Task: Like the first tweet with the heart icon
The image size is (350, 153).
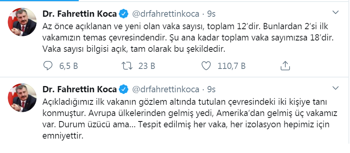Action: pyautogui.click(x=206, y=66)
